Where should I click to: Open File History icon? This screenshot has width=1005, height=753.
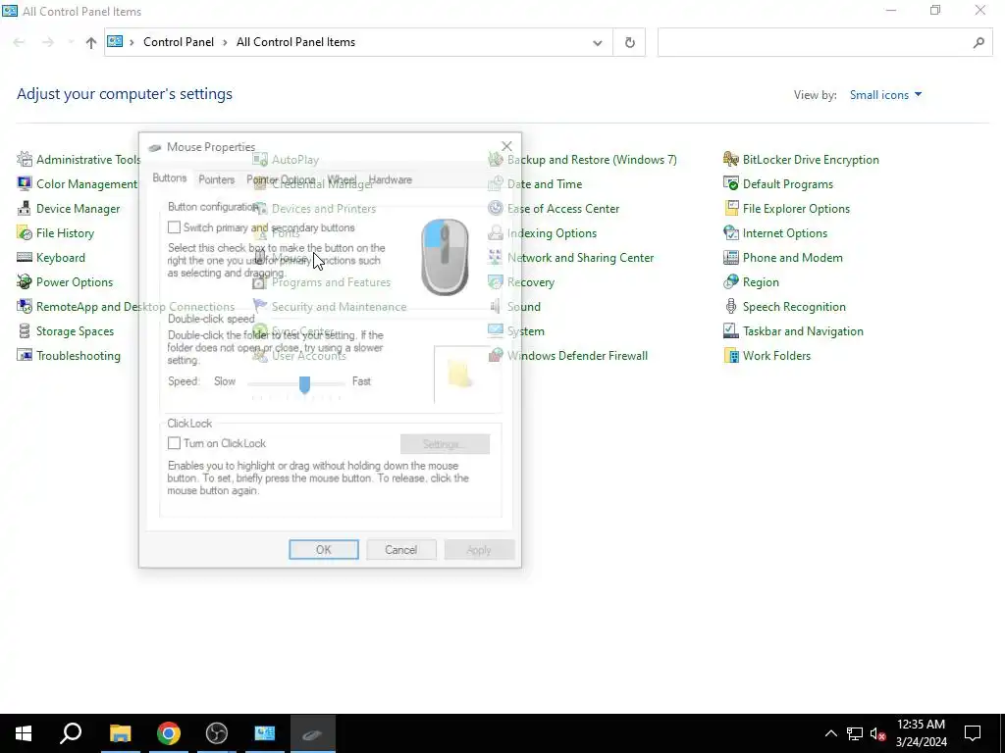click(25, 233)
